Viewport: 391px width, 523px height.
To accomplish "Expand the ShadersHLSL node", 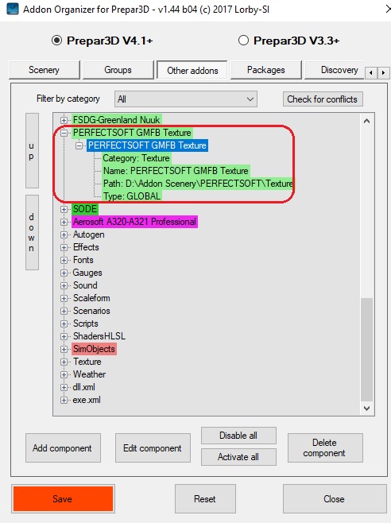I will coord(64,336).
